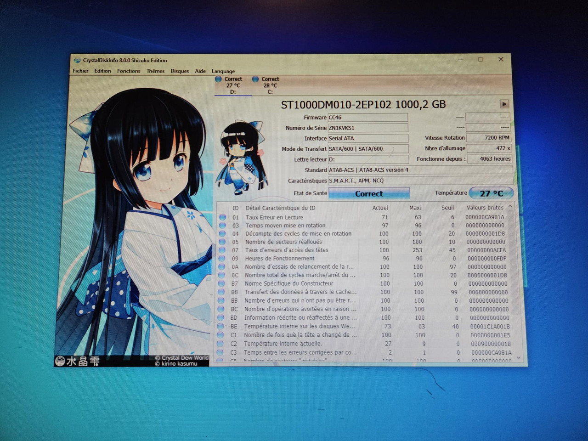This screenshot has height=441, width=588.
Task: Click the Interface field Serial ATA
Action: (x=368, y=138)
